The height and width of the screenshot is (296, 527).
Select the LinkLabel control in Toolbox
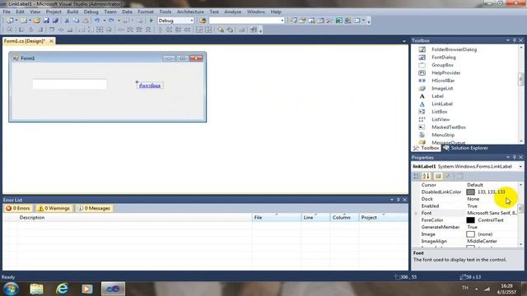(442, 104)
